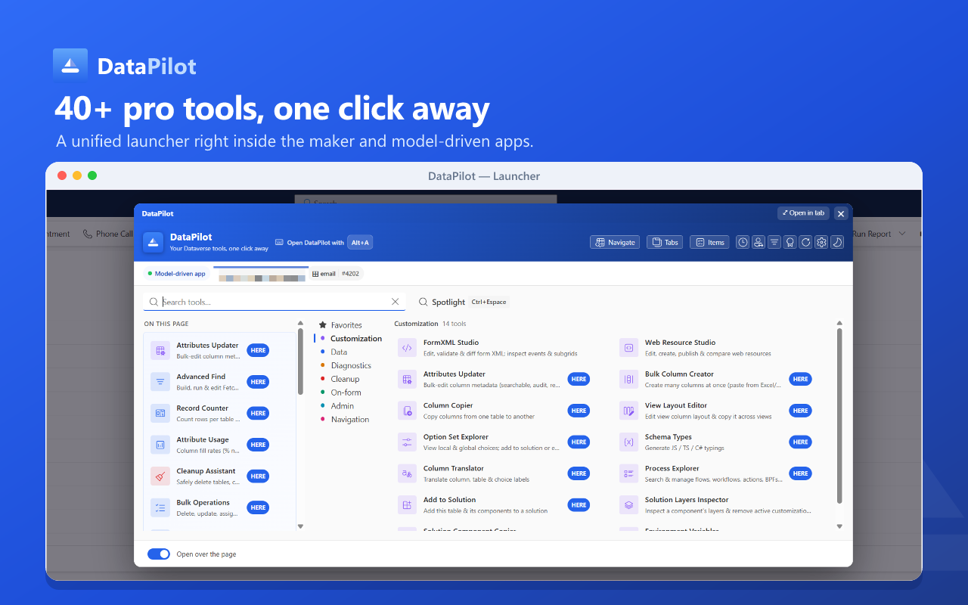Click Bulk Operations checklist icon
Image resolution: width=968 pixels, height=605 pixels.
click(160, 507)
